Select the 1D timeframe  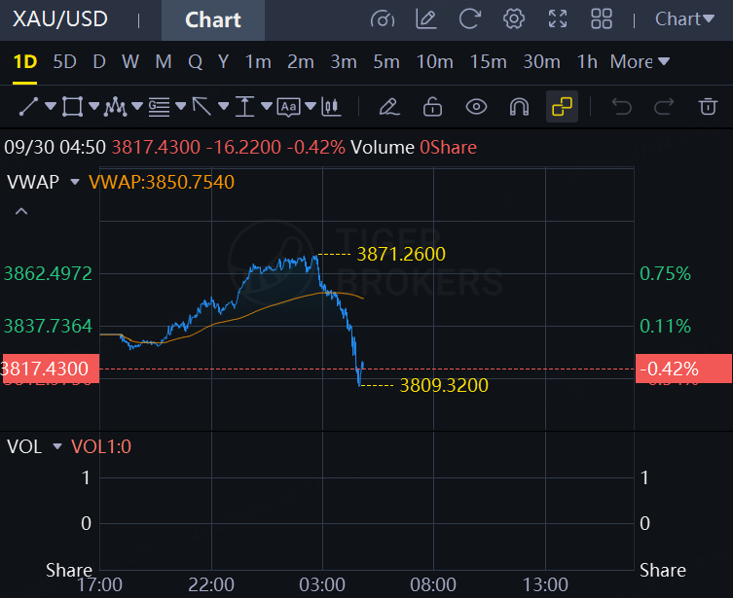pos(24,61)
